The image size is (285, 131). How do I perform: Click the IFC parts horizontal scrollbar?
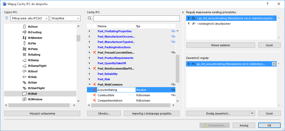[41, 105]
